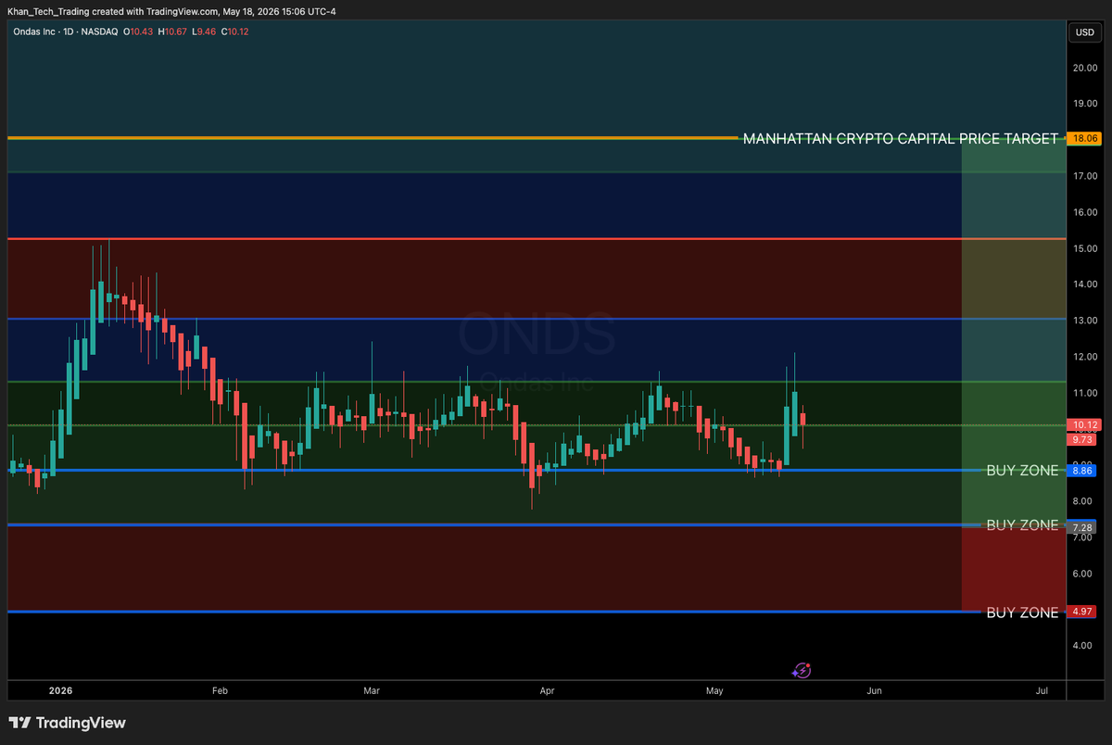
Task: Click the TradingView logo
Action: [x=67, y=723]
